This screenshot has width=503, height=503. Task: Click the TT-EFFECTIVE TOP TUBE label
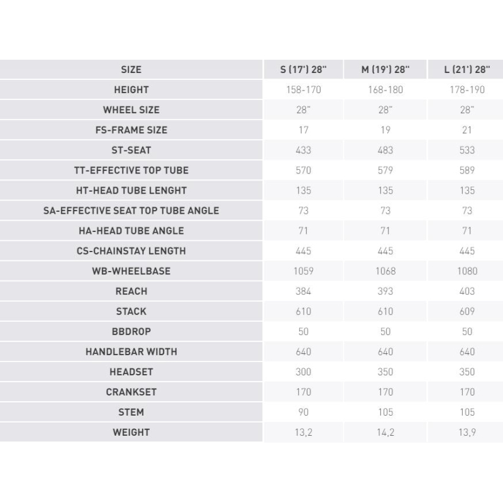131,170
